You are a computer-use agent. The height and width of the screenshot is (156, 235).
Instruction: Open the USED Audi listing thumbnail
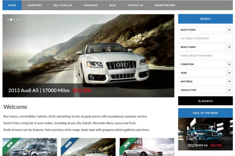[x=88, y=147]
